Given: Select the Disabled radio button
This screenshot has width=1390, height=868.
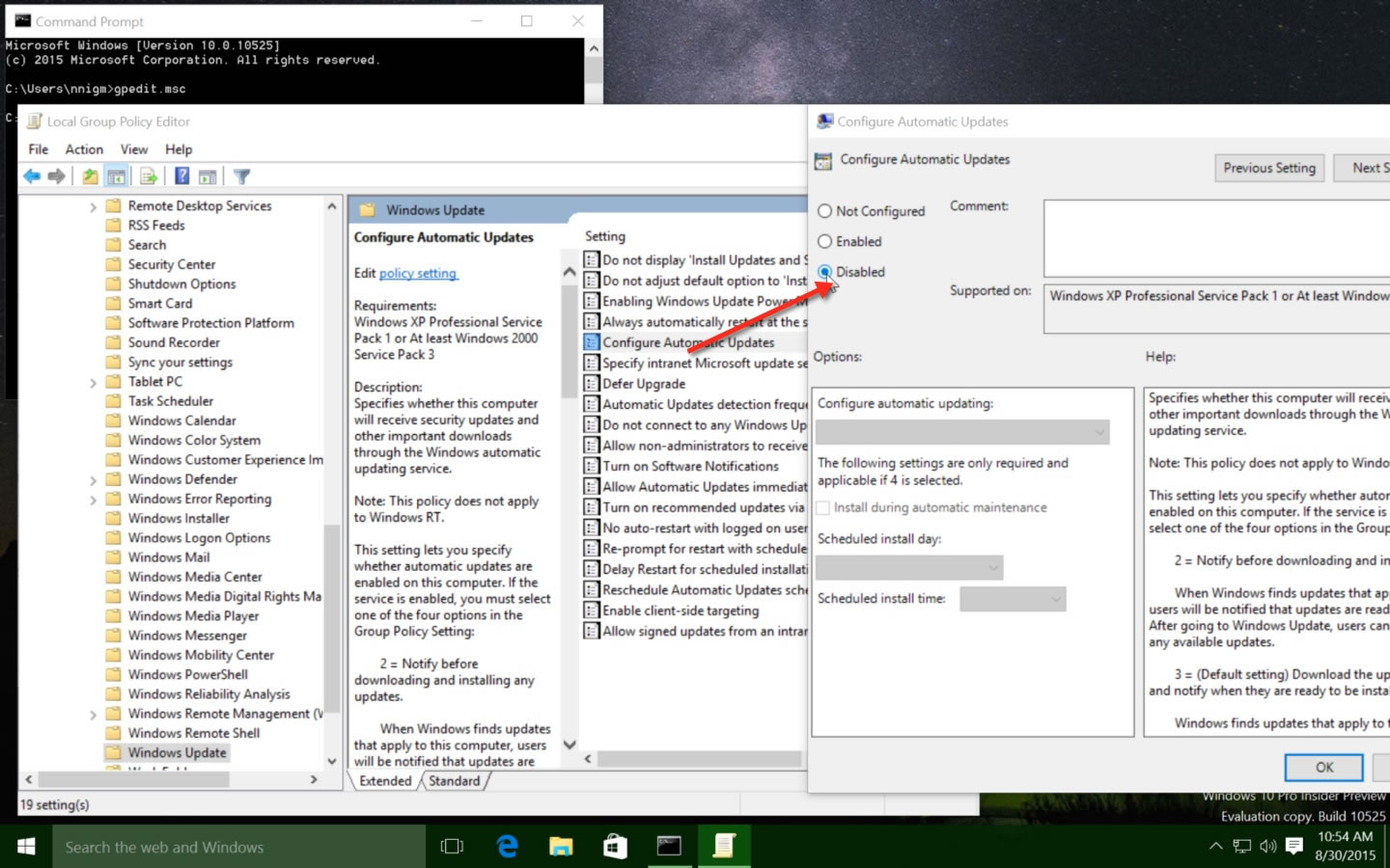Looking at the screenshot, I should pyautogui.click(x=826, y=271).
